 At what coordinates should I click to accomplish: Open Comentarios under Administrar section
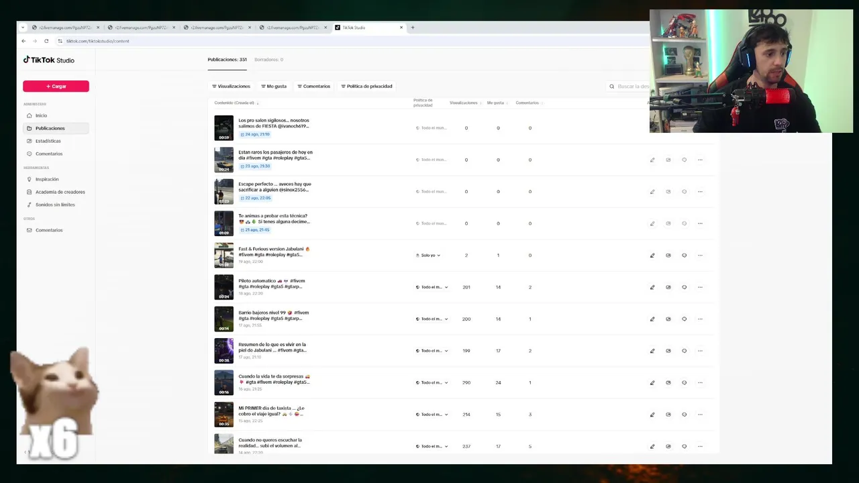(x=56, y=154)
